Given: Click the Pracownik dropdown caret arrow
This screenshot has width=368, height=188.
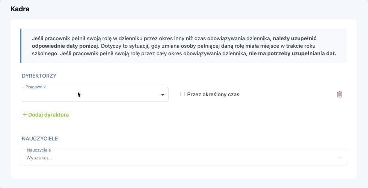Looking at the screenshot, I should tap(163, 95).
